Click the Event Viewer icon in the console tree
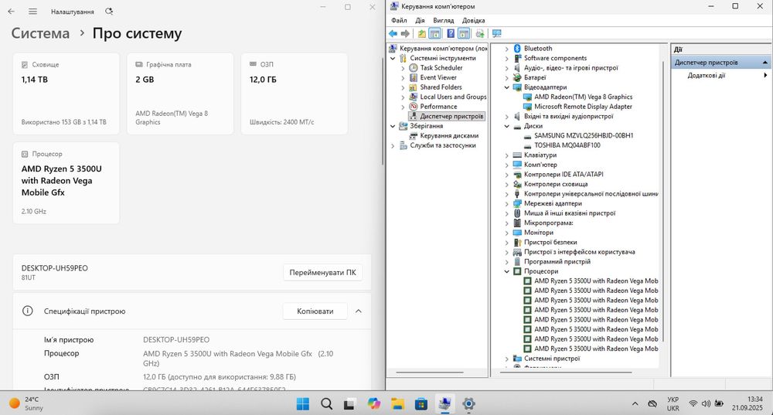Screen dimensions: 773x415 [413, 77]
